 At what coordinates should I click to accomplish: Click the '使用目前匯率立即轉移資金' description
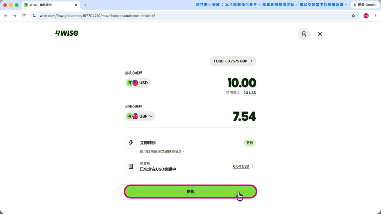coord(162,152)
